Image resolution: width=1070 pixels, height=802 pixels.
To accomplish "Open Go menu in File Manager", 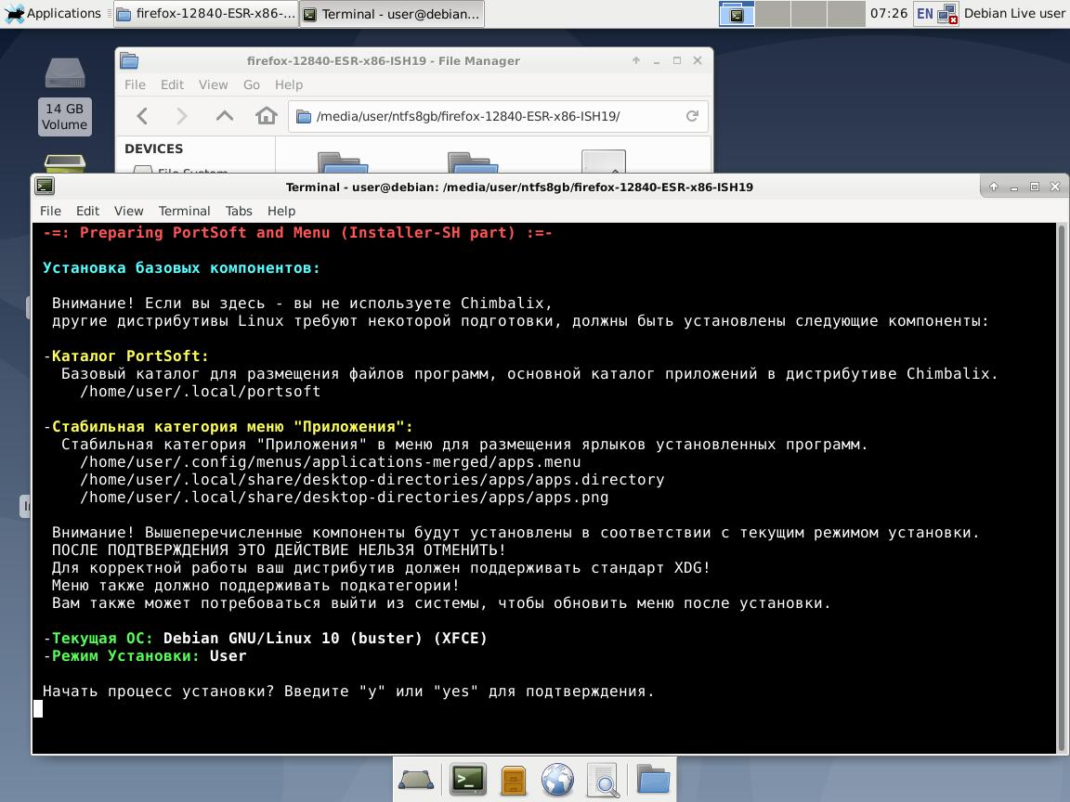I will tap(251, 84).
